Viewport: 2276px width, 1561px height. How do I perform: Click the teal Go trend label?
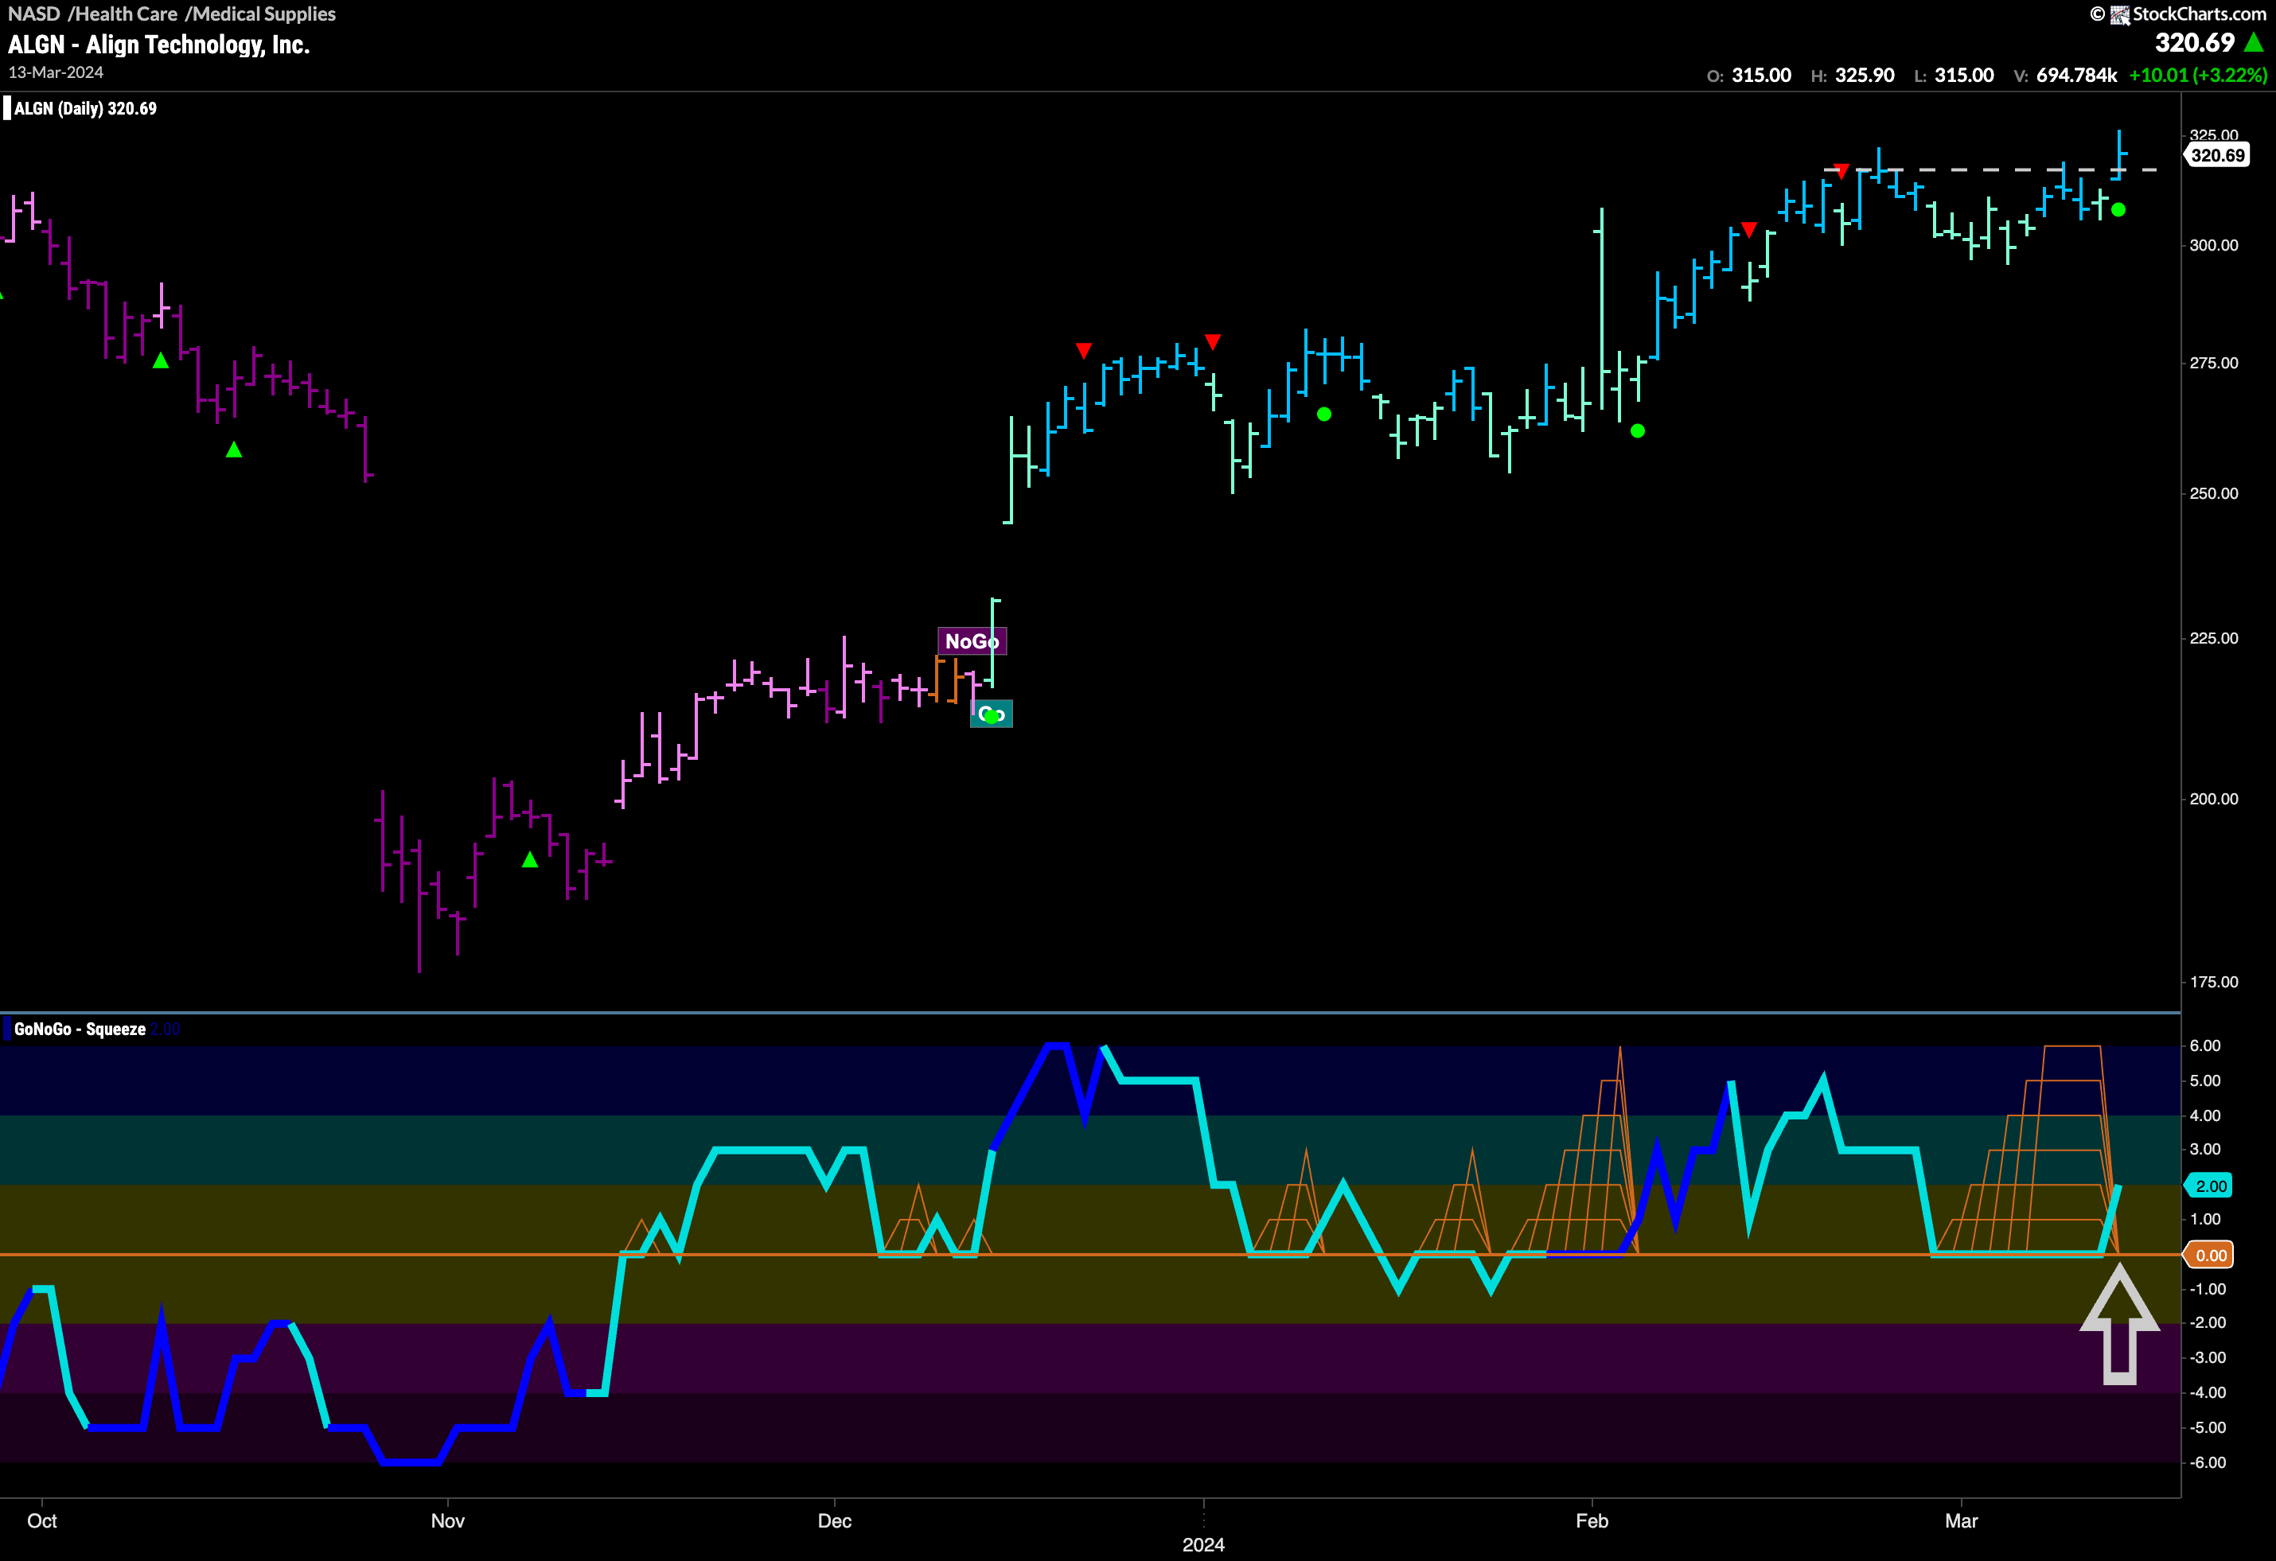click(991, 714)
